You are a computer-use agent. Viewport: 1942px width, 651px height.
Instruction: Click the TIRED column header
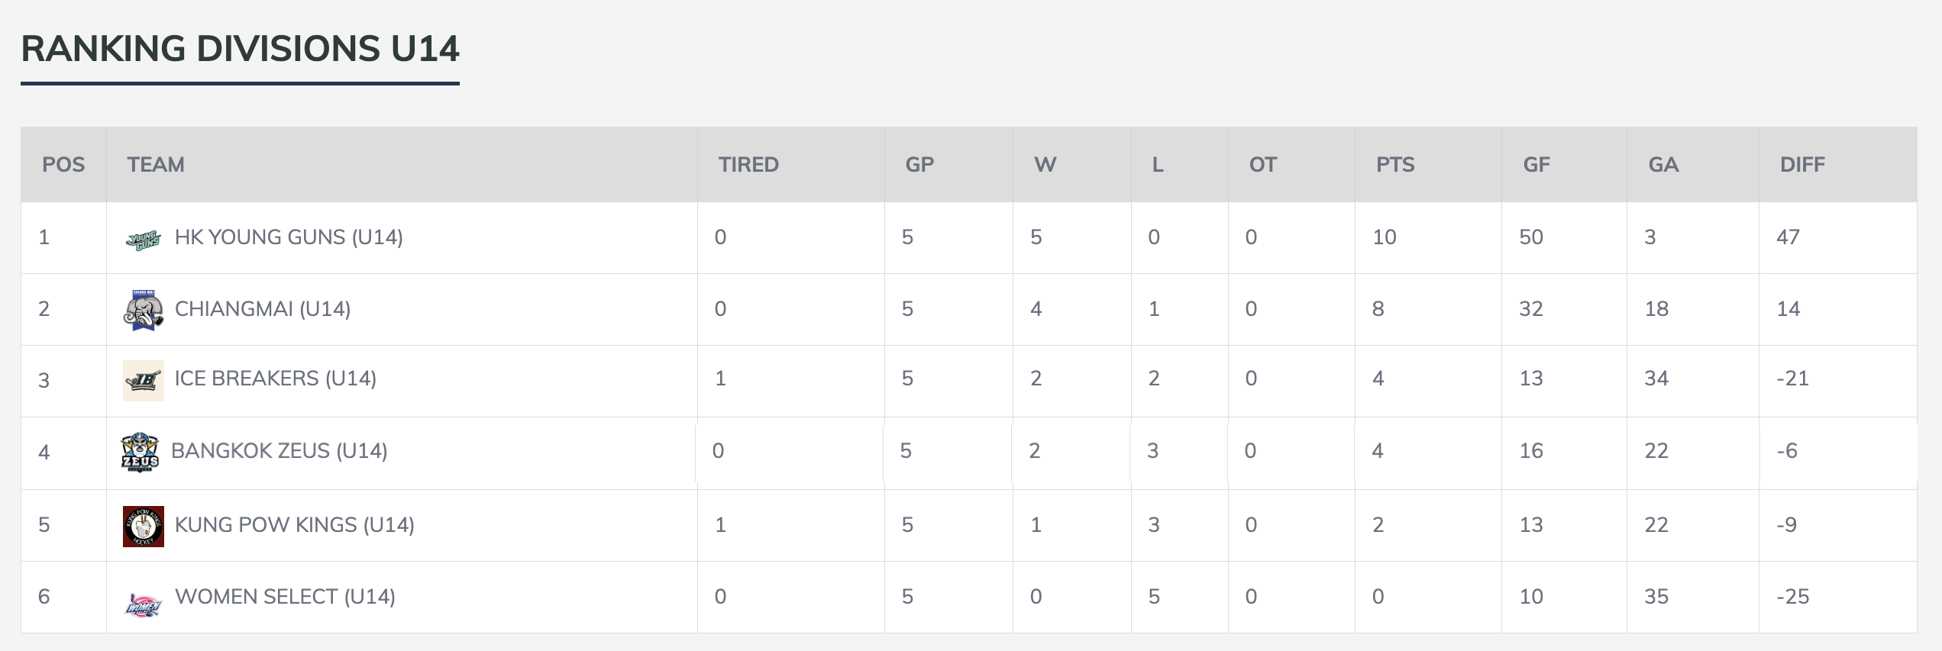pyautogui.click(x=748, y=165)
